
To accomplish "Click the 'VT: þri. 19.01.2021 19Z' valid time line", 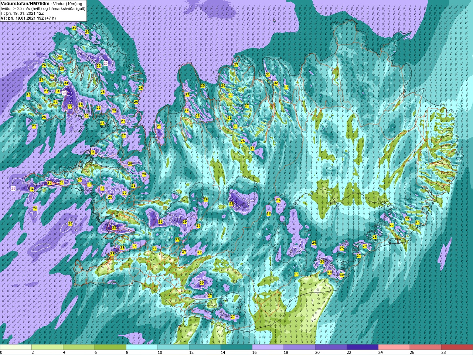I will click(x=23, y=18).
